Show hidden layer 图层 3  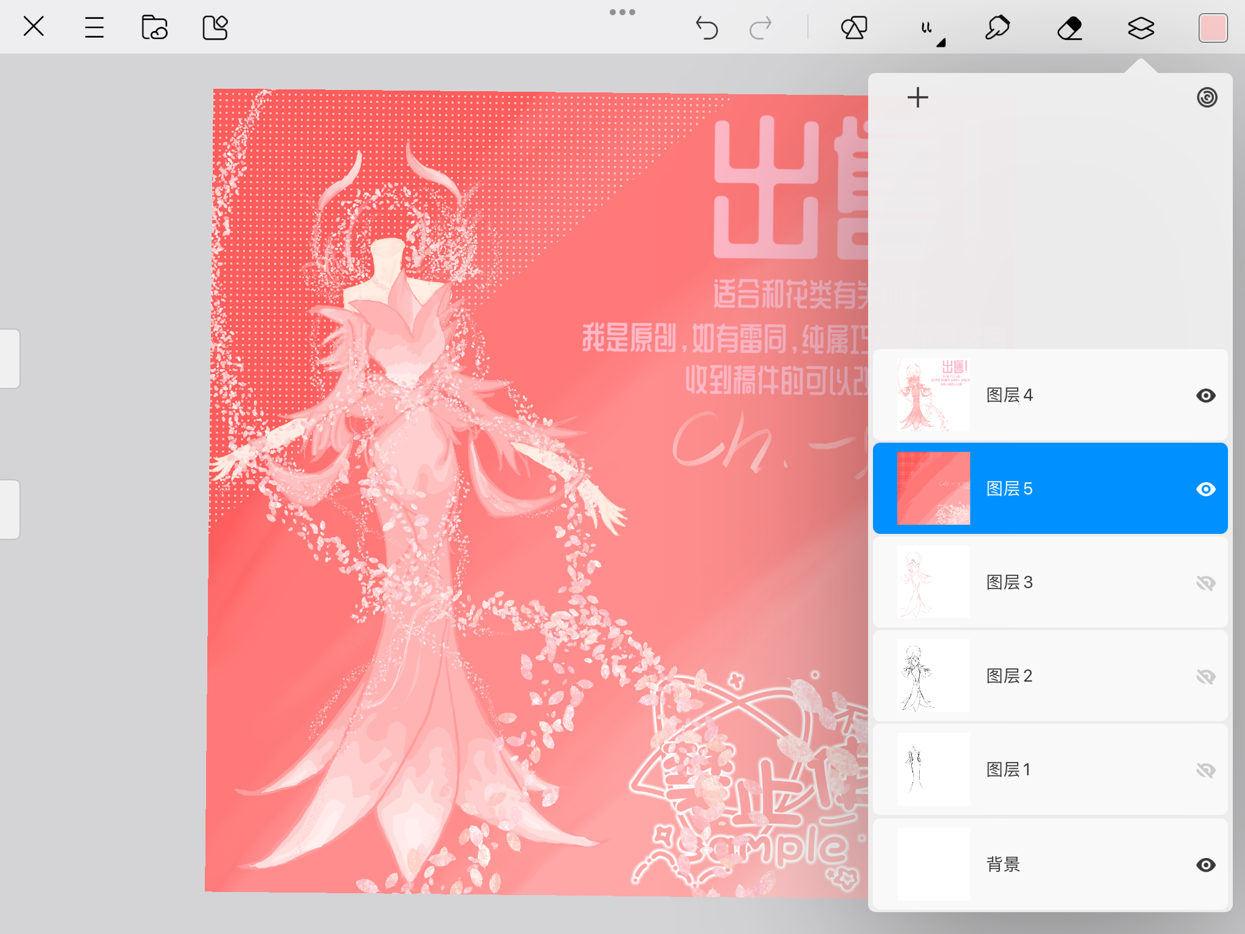[1205, 583]
